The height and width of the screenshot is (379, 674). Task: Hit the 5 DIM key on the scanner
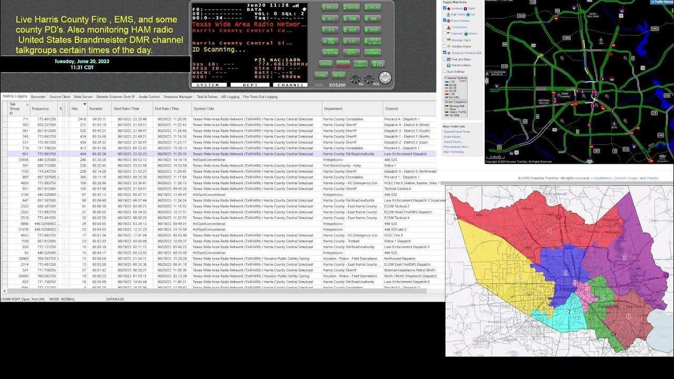click(x=351, y=18)
